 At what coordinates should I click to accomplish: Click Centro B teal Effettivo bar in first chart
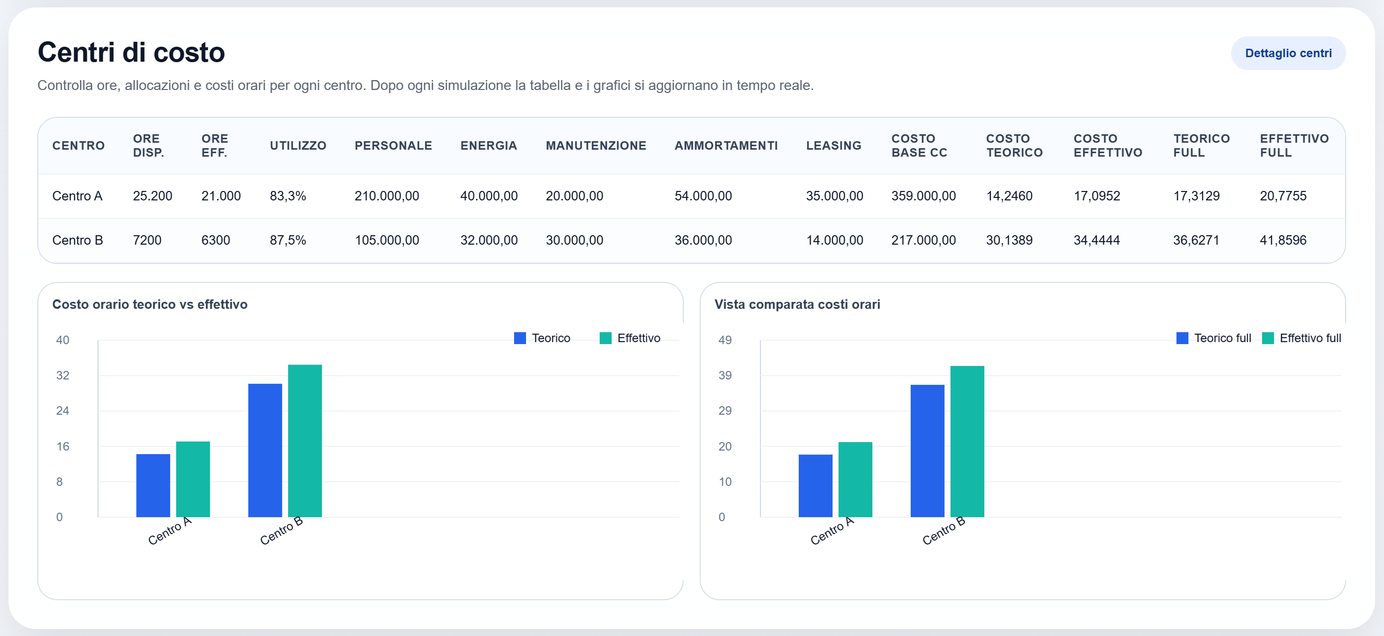click(305, 440)
